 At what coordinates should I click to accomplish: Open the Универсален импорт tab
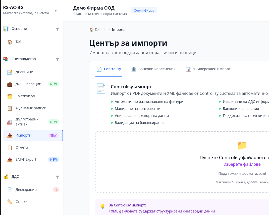tap(208, 69)
